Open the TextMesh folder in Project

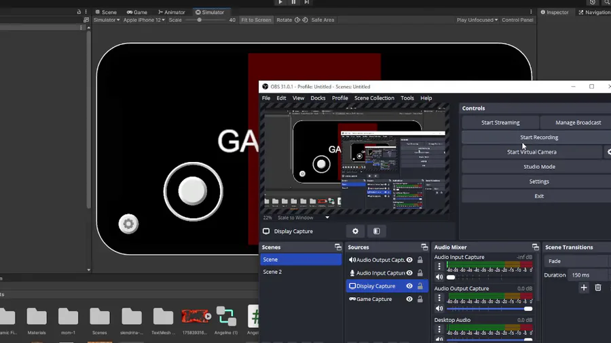pyautogui.click(x=163, y=321)
